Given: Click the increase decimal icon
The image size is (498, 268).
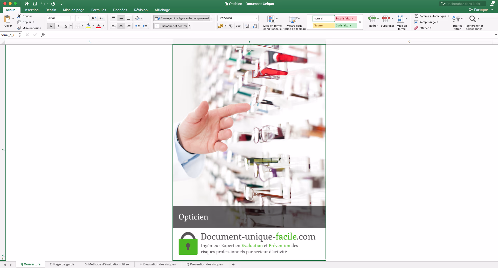Looking at the screenshot, I should [x=247, y=26].
